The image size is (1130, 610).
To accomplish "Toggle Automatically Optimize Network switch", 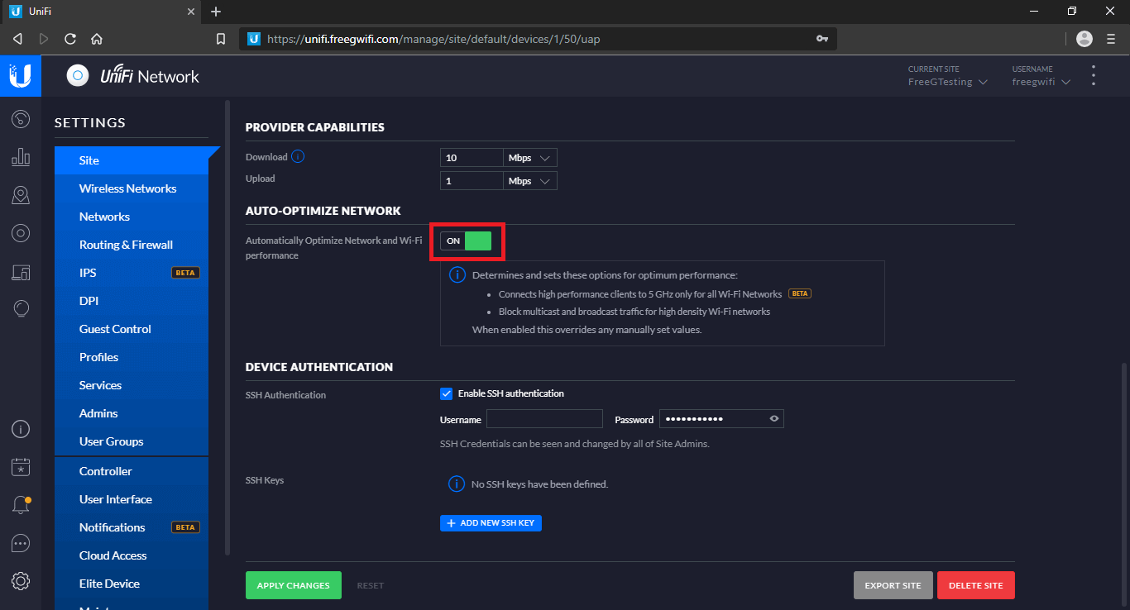I will click(466, 241).
